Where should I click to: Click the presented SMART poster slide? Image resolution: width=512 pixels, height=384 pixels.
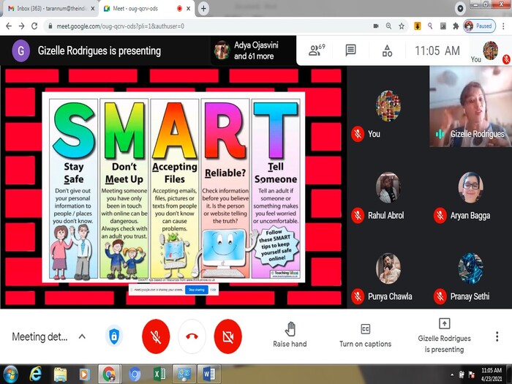(x=173, y=187)
